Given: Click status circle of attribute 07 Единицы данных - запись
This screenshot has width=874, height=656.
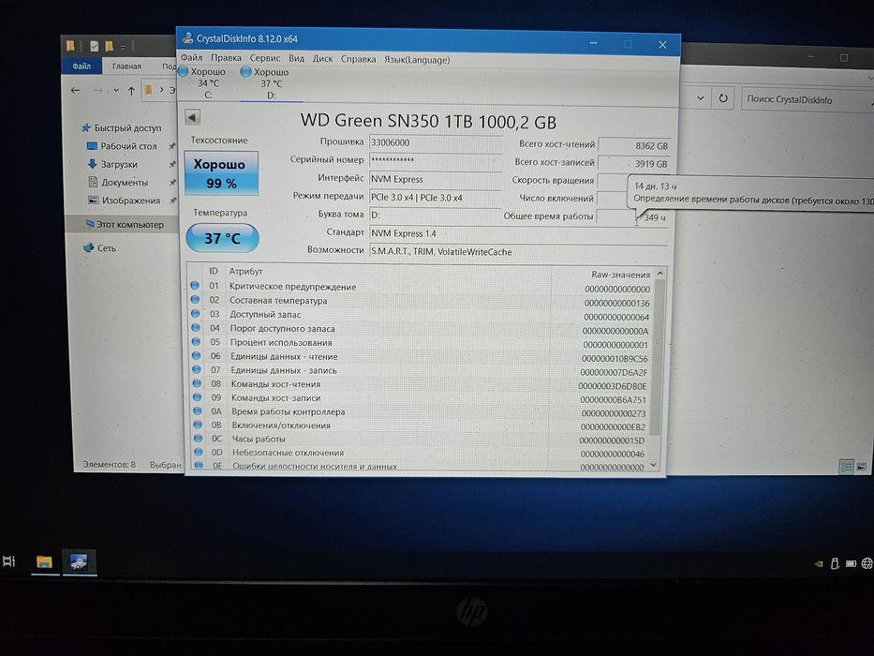Looking at the screenshot, I should (x=196, y=369).
